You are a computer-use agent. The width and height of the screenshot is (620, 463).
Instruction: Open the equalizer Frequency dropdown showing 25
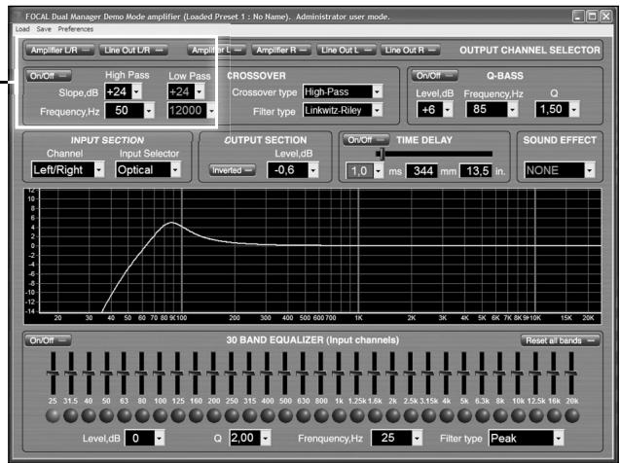(417, 438)
